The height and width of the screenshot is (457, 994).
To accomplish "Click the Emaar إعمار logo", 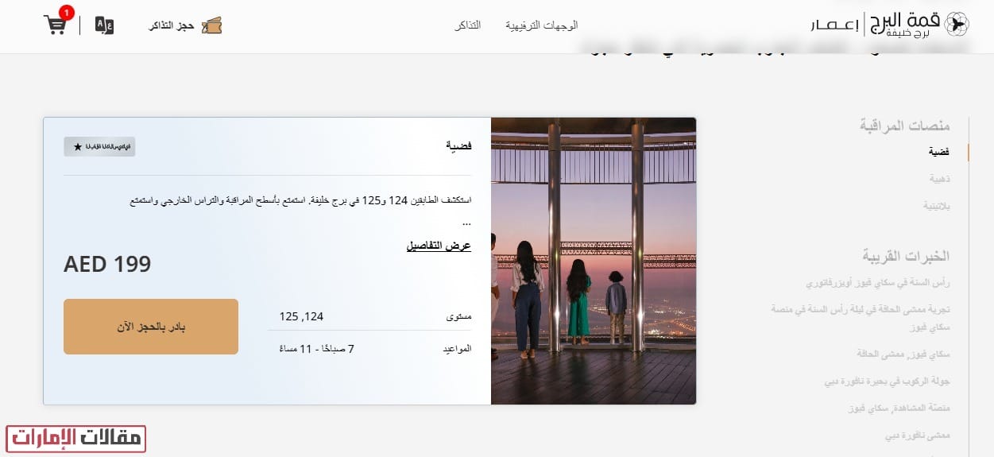I will 834,25.
